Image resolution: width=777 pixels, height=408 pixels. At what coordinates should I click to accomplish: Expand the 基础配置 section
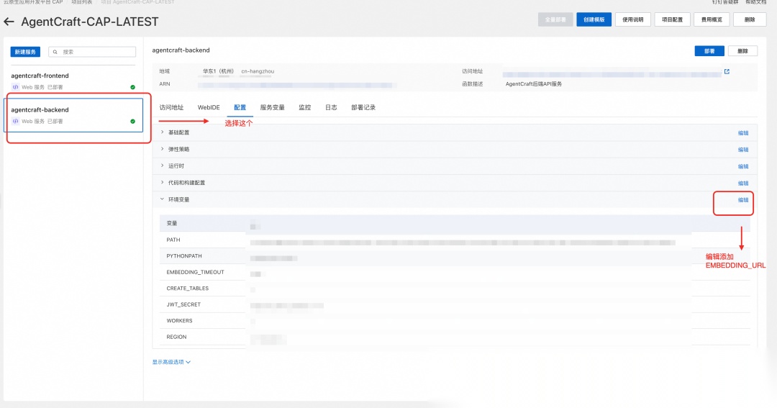(x=162, y=132)
